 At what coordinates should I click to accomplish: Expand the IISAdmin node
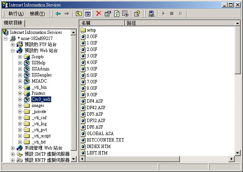coord(20,69)
